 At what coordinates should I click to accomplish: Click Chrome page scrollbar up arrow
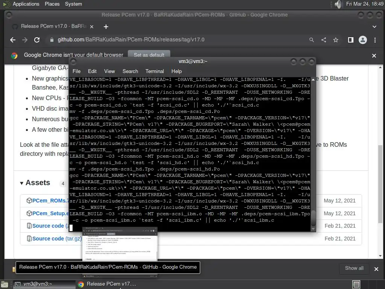[380, 67]
